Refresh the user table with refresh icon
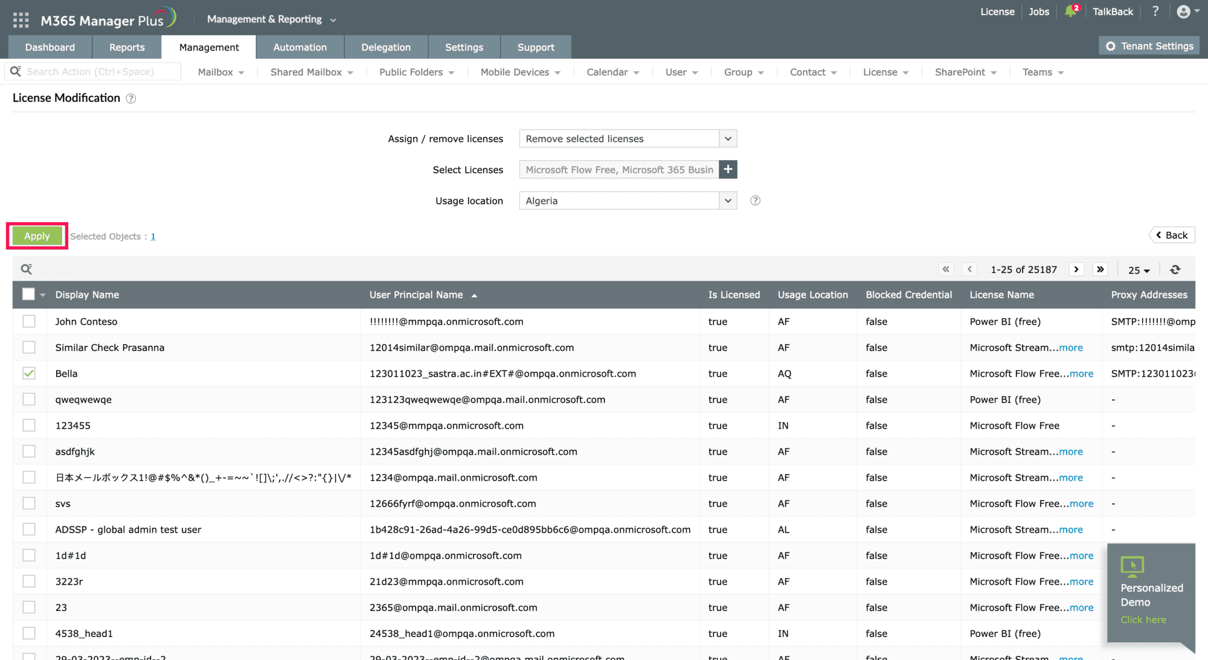1208x660 pixels. click(x=1175, y=270)
